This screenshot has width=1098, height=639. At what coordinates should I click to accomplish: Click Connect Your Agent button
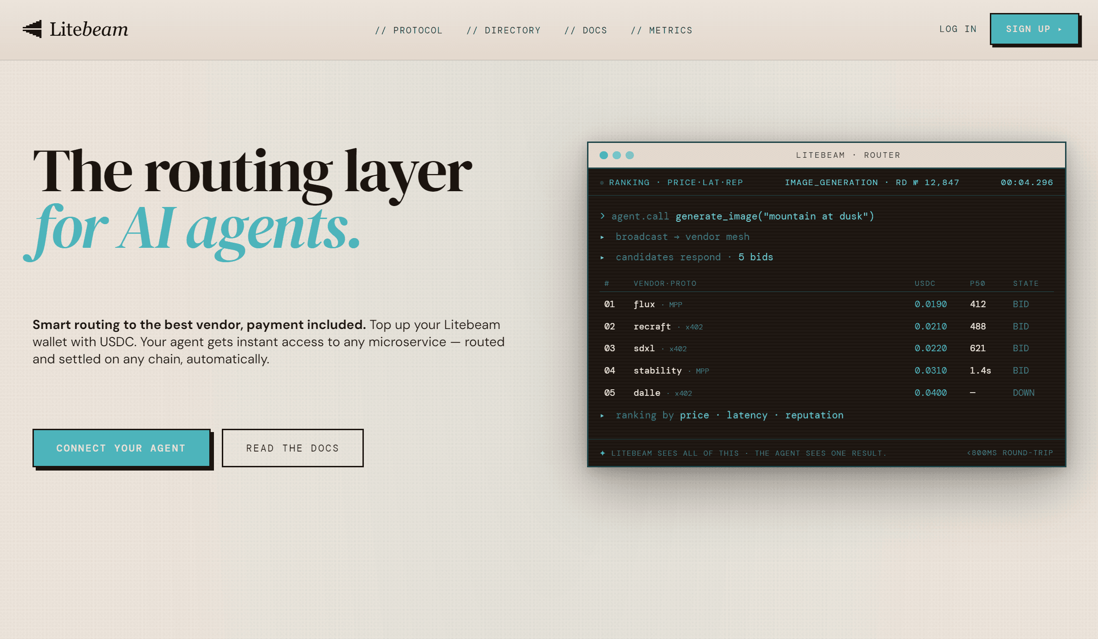(x=122, y=448)
